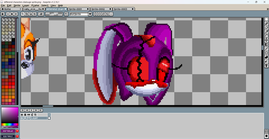This screenshot has width=269, height=139.
Task: Open the Edit menu
Action: (9, 5)
